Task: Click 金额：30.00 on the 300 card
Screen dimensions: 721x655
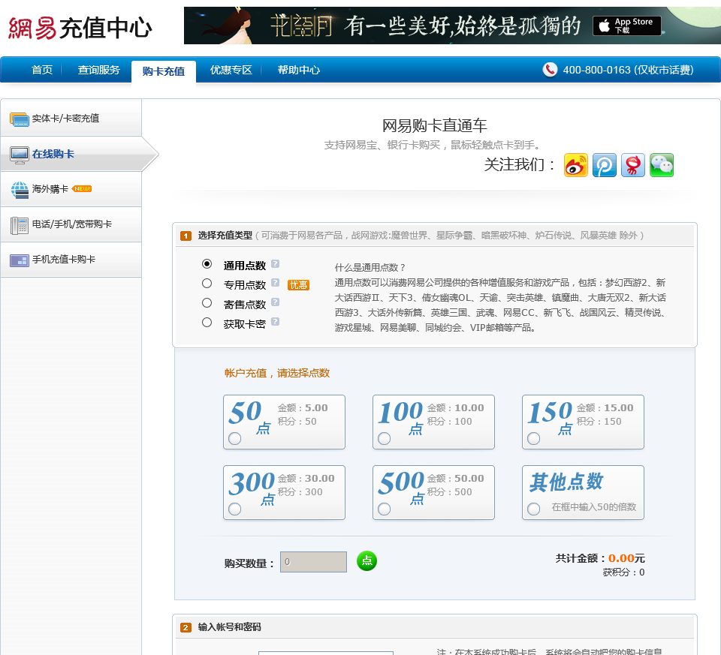Action: pyautogui.click(x=306, y=478)
